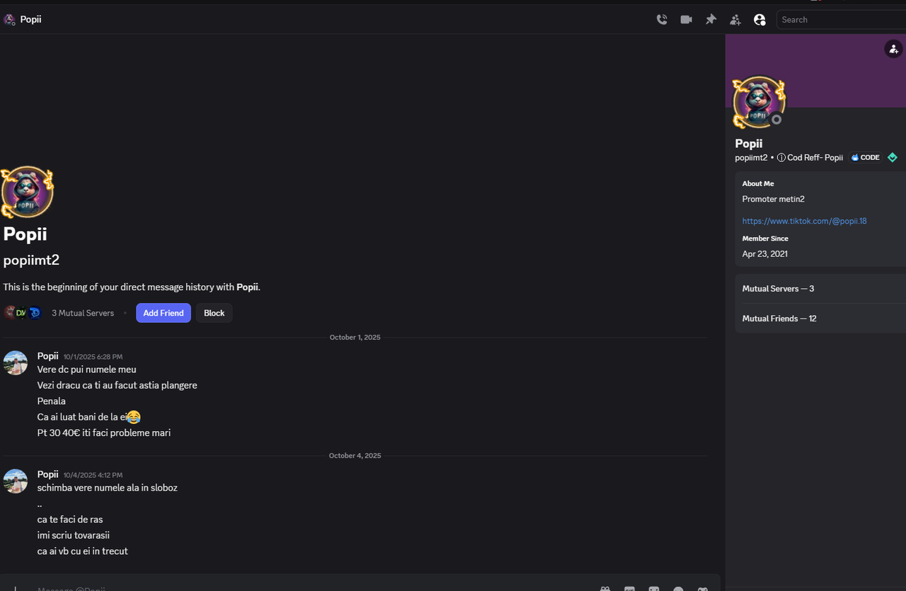Viewport: 906px width, 591px height.
Task: Click the CODE server tag badge
Action: 866,157
